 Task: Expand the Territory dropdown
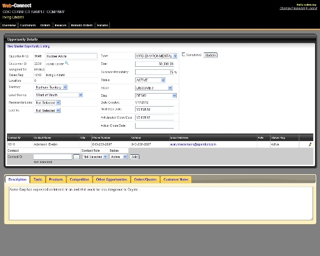pos(51,87)
